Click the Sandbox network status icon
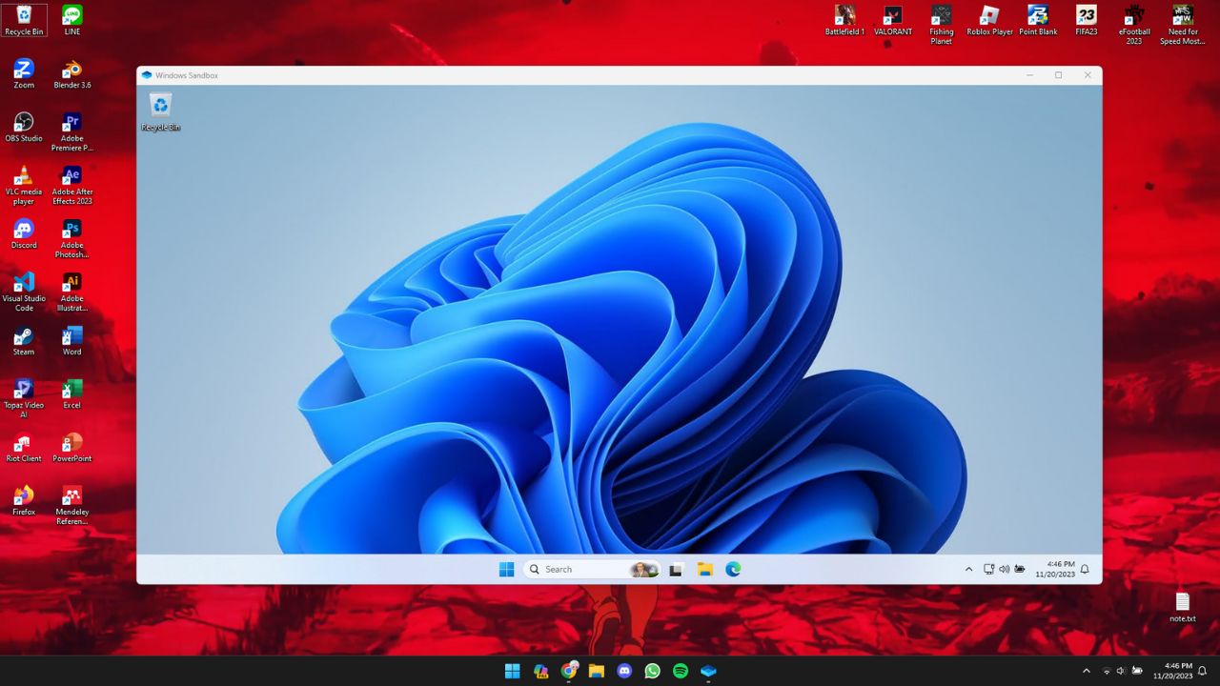This screenshot has height=686, width=1220. click(988, 570)
